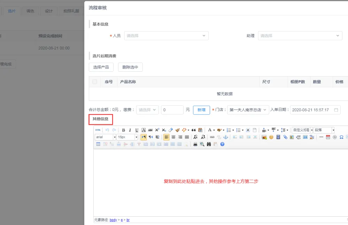
Task: Click the blockquote quotation marks icon
Action: pyautogui.click(x=194, y=130)
